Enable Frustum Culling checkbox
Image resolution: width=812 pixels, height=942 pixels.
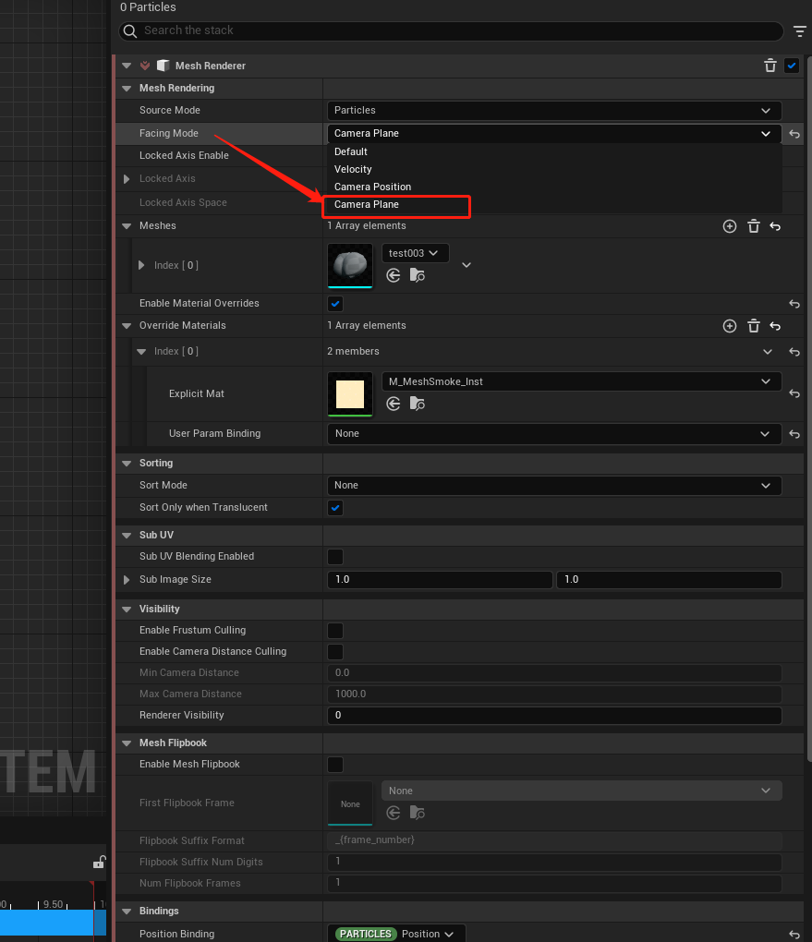(x=335, y=631)
